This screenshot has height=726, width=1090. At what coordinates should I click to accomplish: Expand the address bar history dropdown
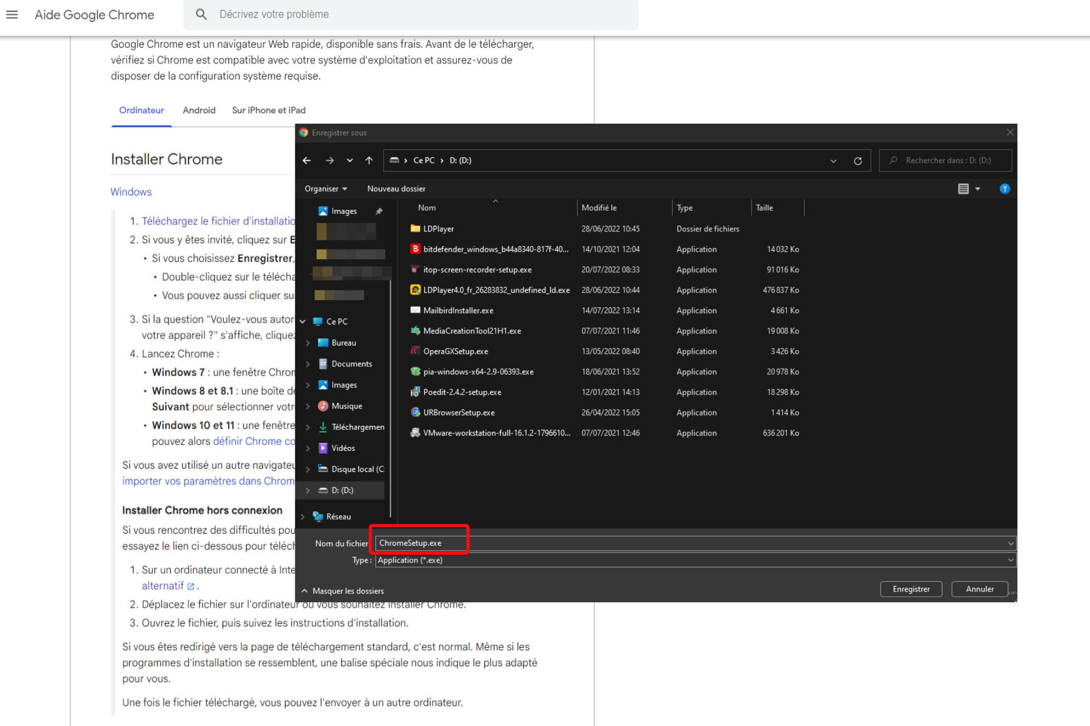[x=833, y=161]
